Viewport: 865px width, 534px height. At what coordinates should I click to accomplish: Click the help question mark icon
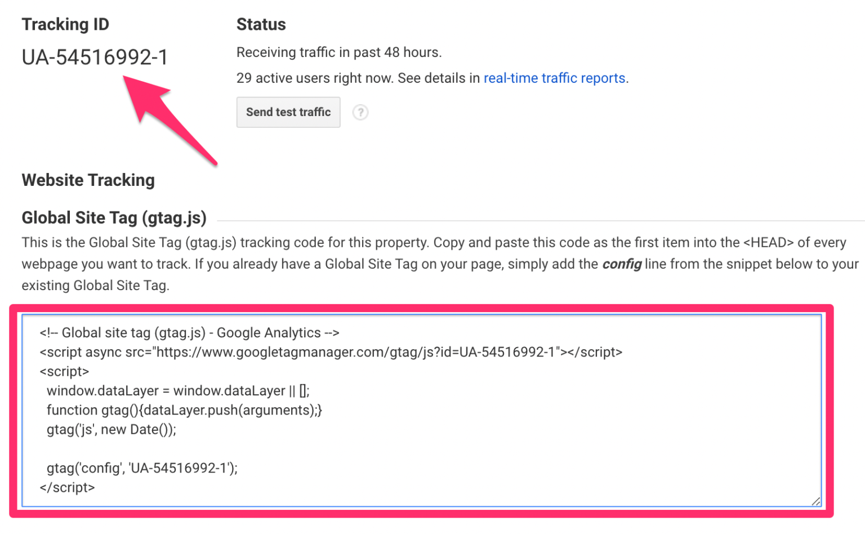[x=360, y=112]
